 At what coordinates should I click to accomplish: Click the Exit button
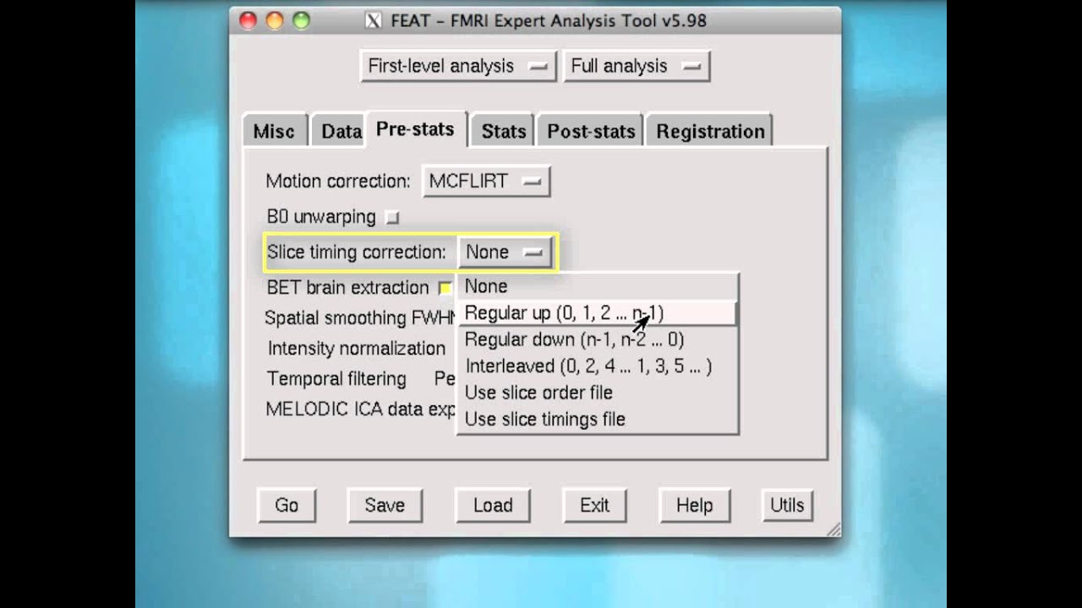coord(594,505)
